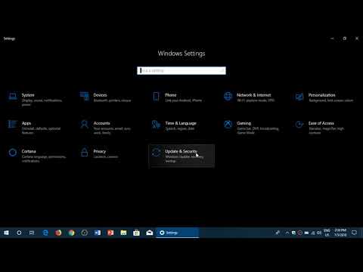
Task: Open the Update & Security sync icon
Action: pos(156,153)
